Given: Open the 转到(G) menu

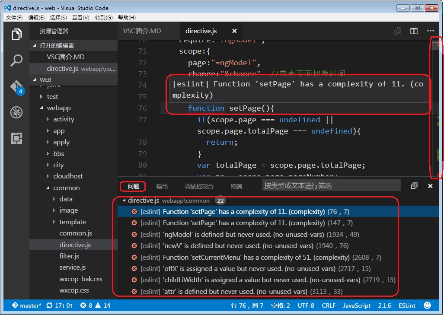Looking at the screenshot, I should [x=104, y=18].
